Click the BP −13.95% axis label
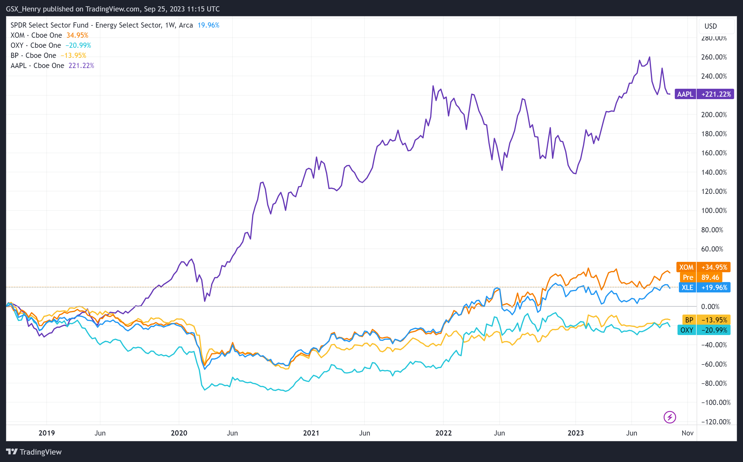The width and height of the screenshot is (743, 462). [x=706, y=320]
